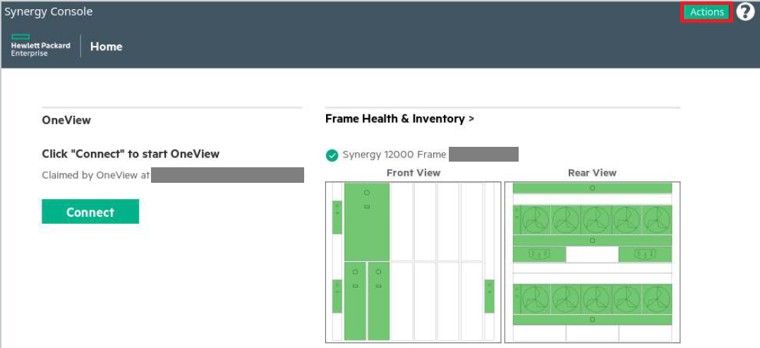Screen dimensions: 760x348
Task: Select the right frame link module in Rear View
Action: tap(645, 254)
